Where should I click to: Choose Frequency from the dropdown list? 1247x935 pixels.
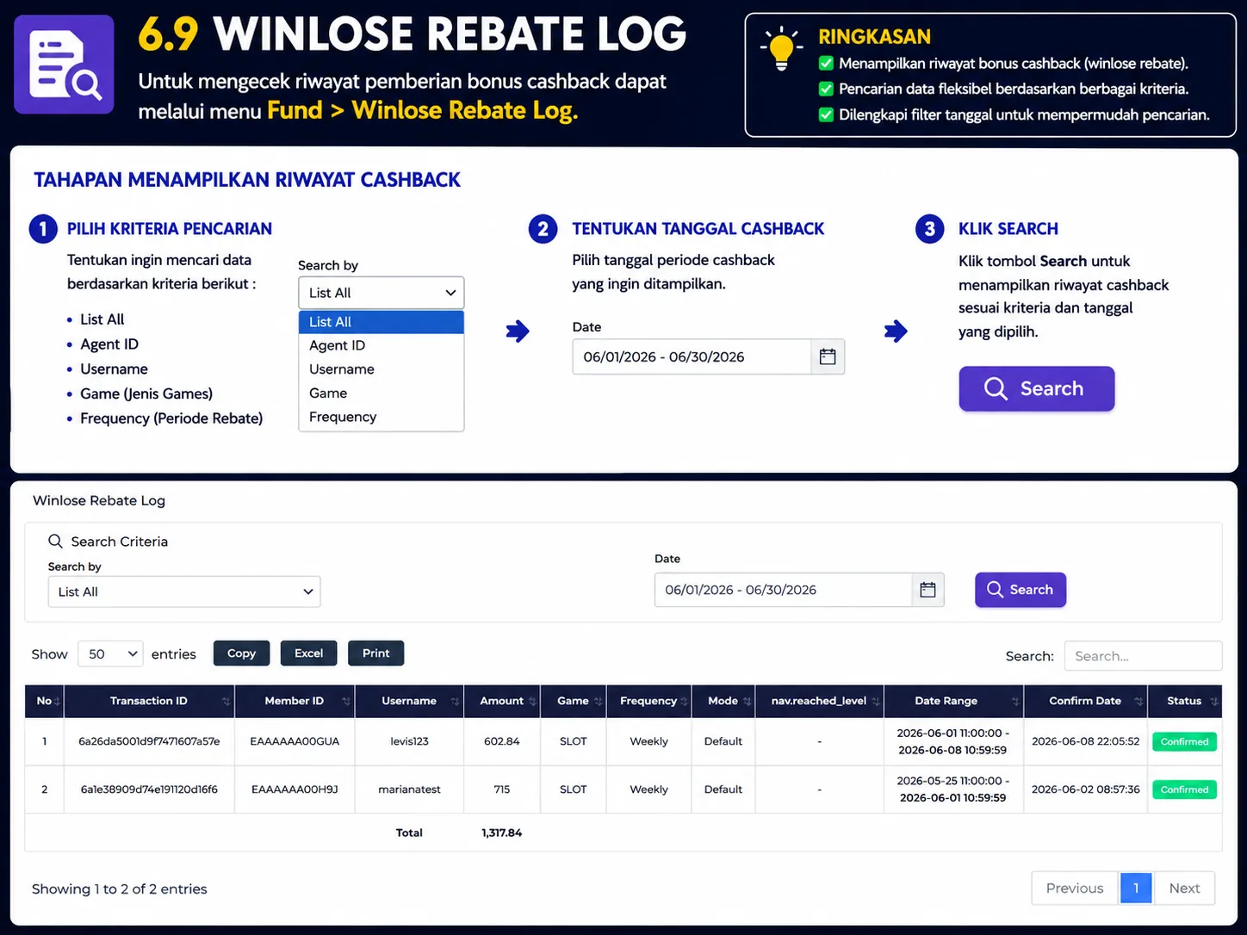click(382, 417)
